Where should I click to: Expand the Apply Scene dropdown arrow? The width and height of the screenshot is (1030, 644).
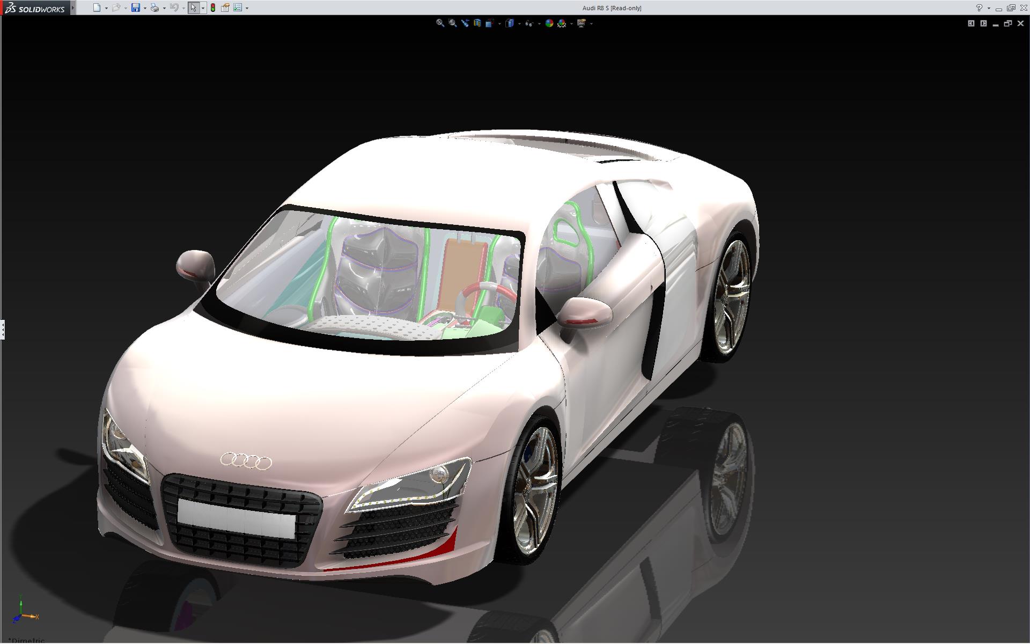(571, 24)
